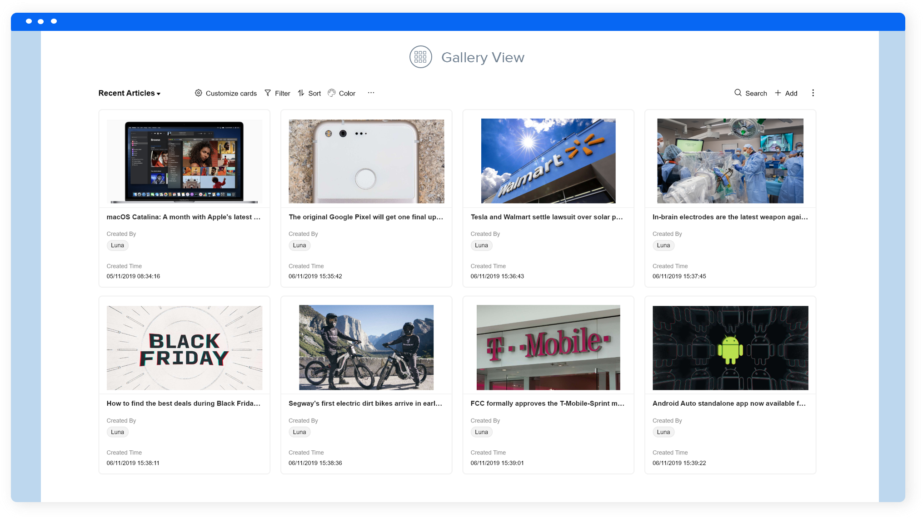Click the more options ellipsis icon
This screenshot has width=923, height=518.
(371, 93)
